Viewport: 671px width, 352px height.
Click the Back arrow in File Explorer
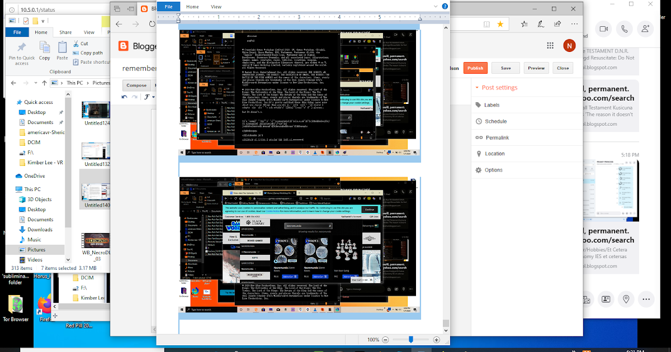point(13,82)
